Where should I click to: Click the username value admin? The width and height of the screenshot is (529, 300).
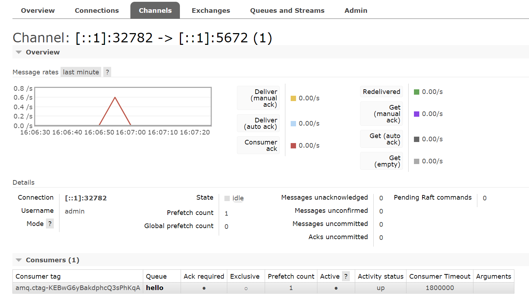pos(75,211)
